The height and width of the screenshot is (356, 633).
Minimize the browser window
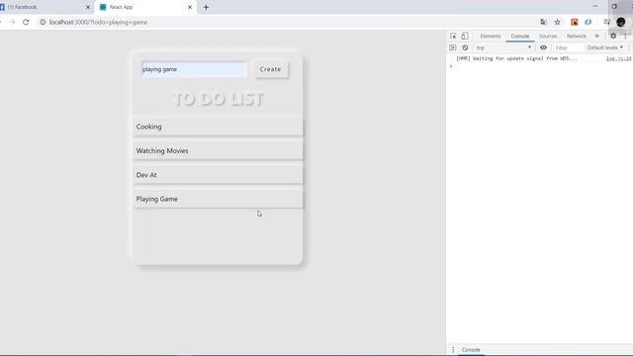[595, 6]
